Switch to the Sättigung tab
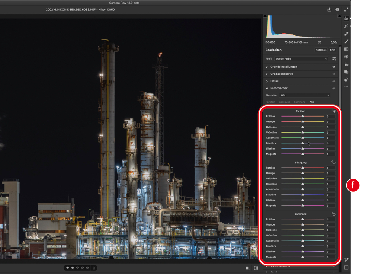 pos(284,102)
